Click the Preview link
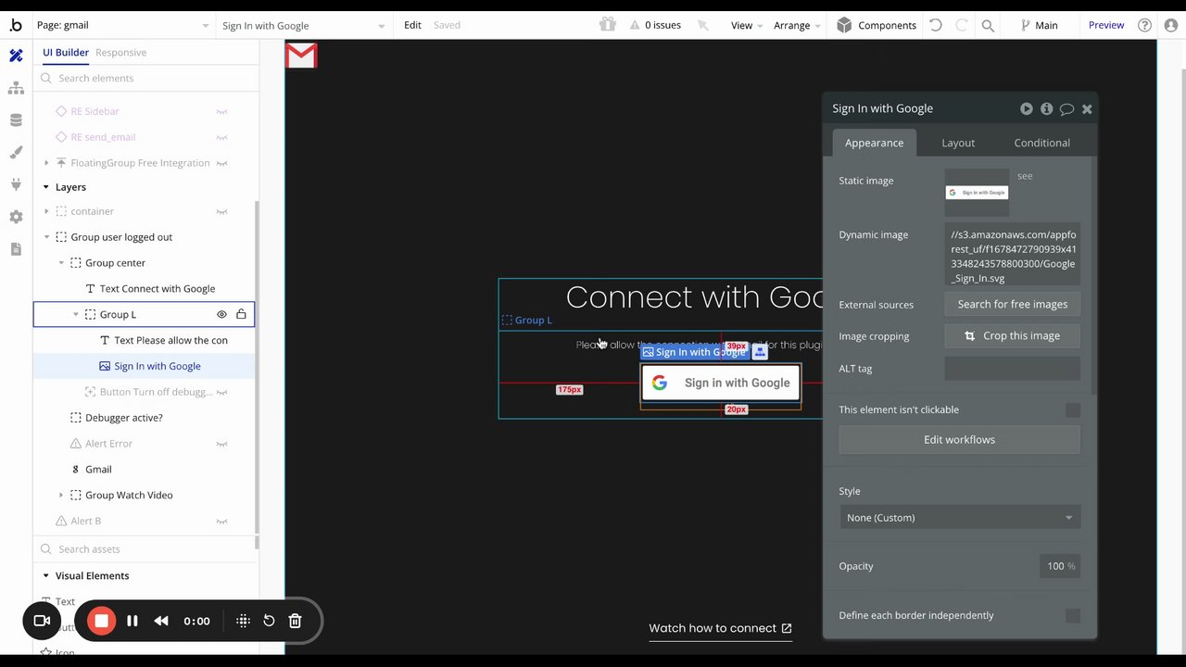 [1105, 25]
